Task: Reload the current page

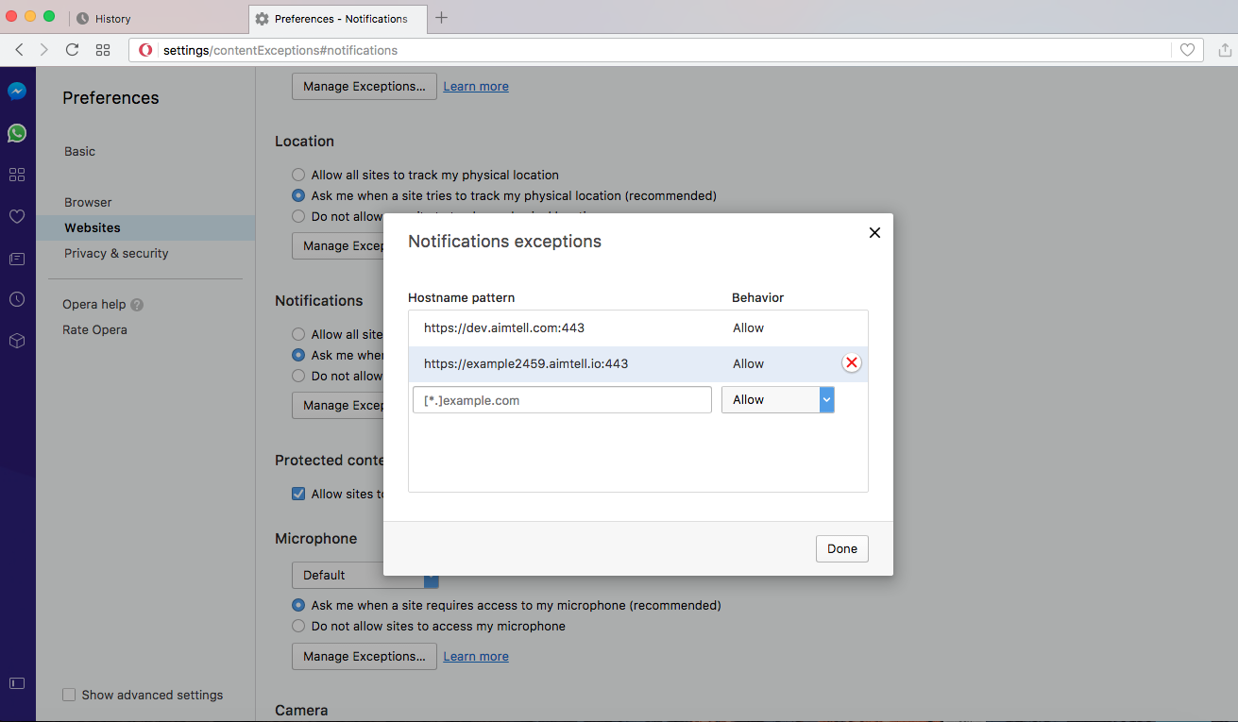Action: (72, 50)
